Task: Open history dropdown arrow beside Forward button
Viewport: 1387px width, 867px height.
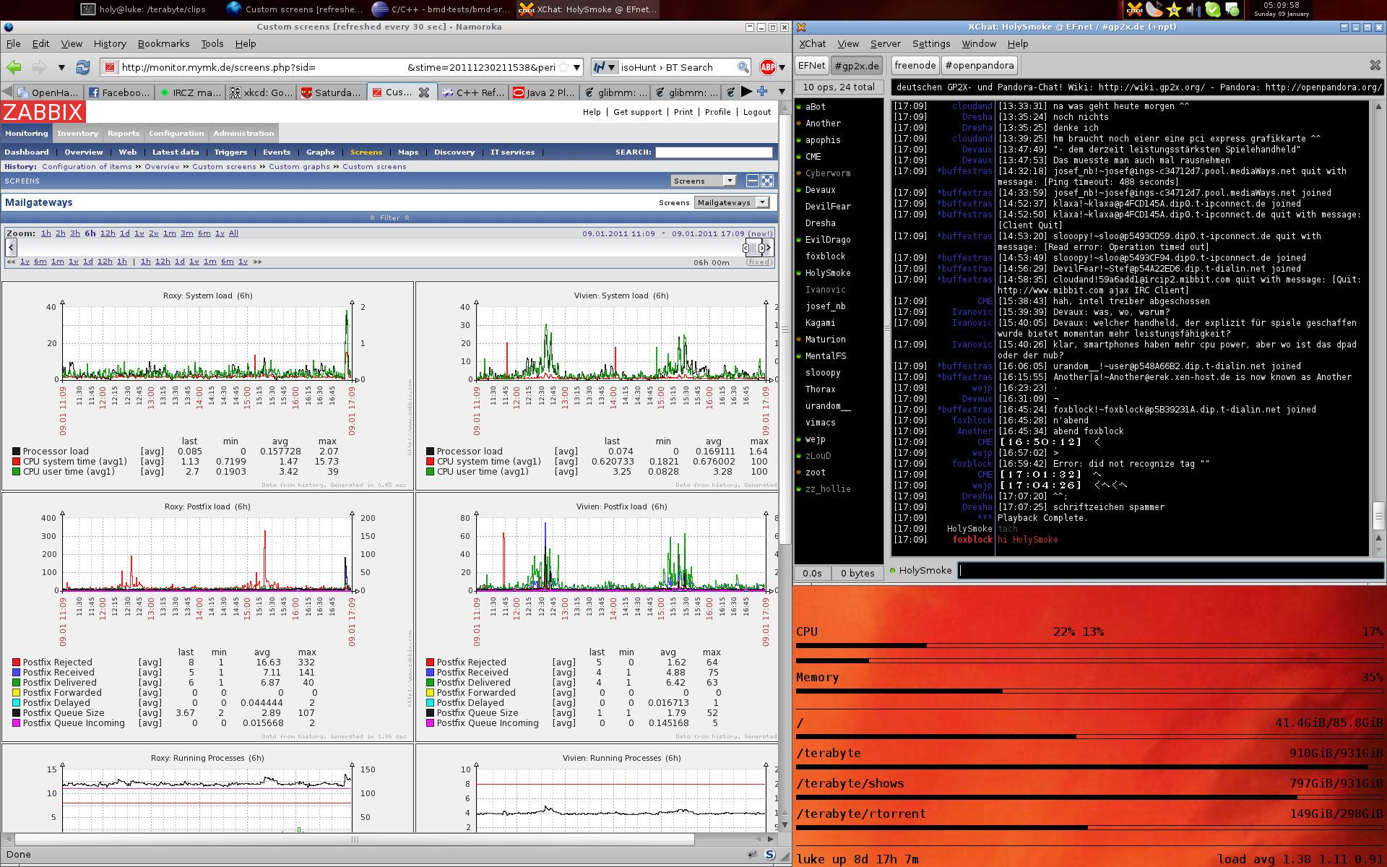Action: pos(61,67)
